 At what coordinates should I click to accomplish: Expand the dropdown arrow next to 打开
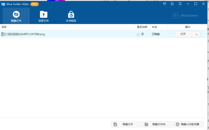(x=196, y=34)
